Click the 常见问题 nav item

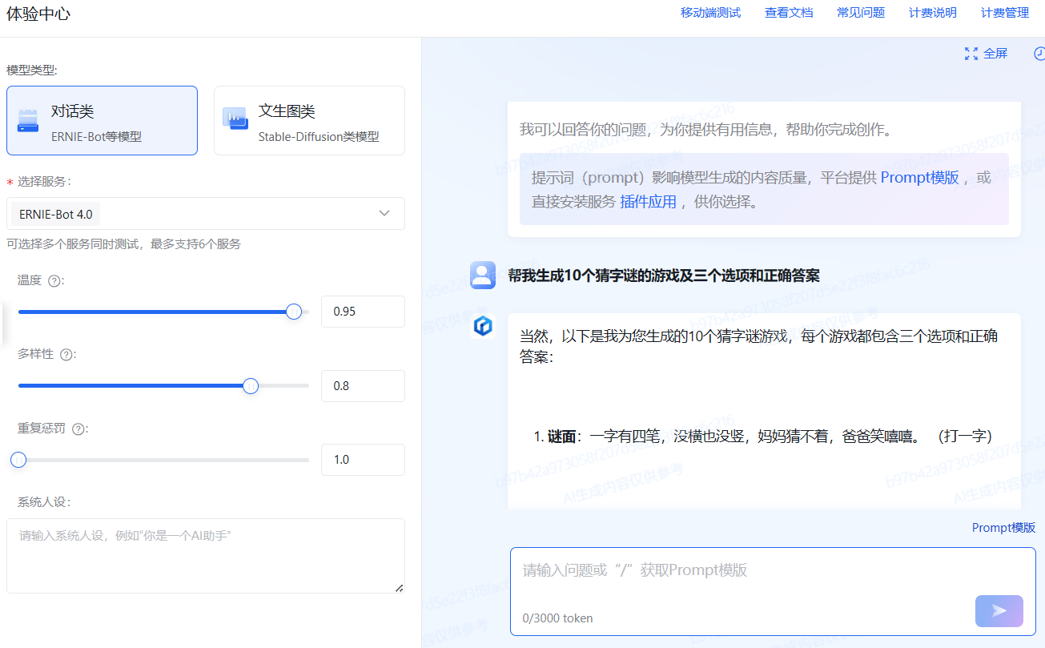point(860,12)
